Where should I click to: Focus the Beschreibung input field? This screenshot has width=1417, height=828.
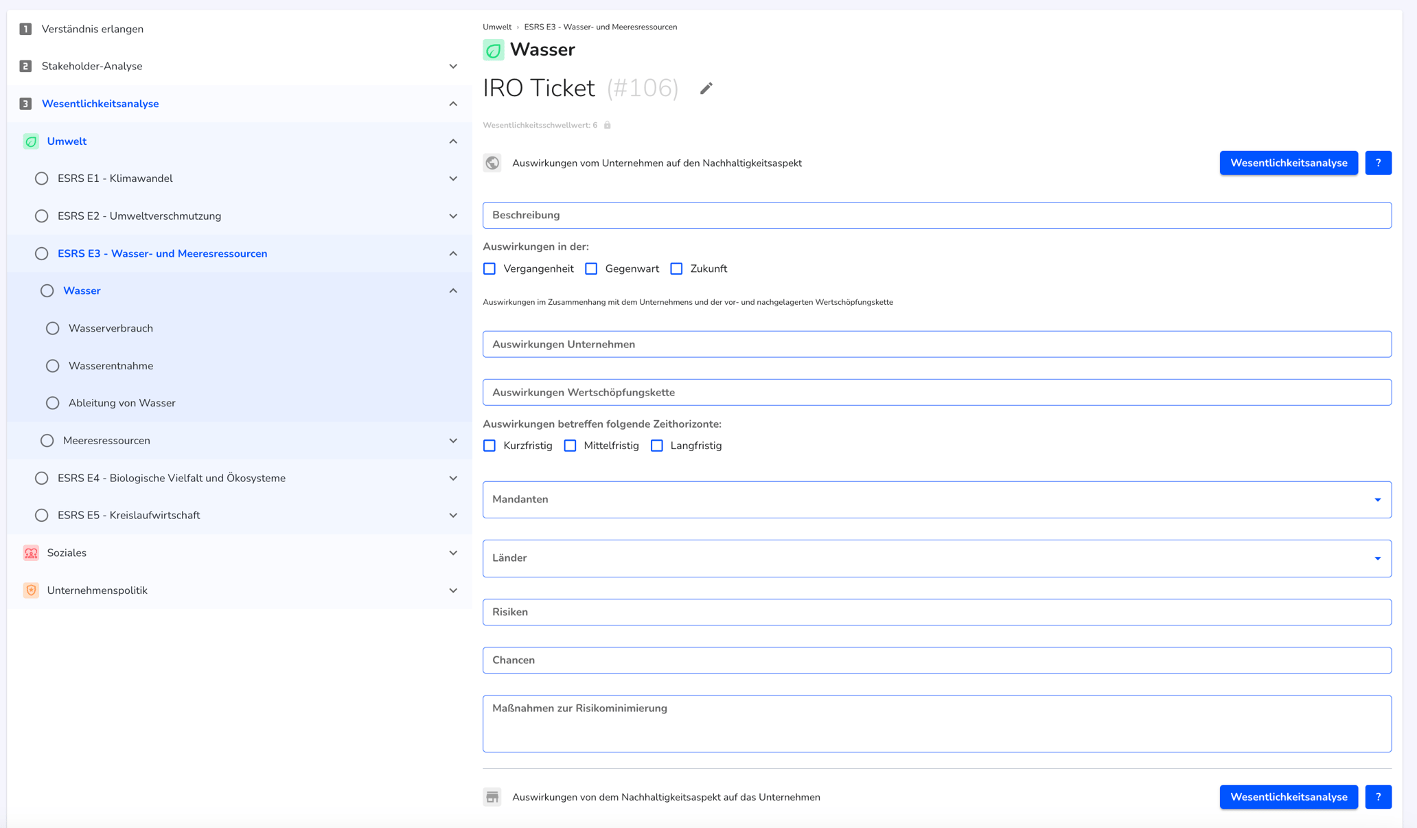pos(937,215)
